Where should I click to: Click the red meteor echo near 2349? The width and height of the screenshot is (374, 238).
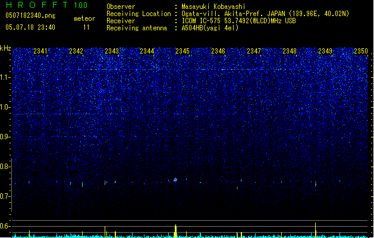tap(316, 184)
